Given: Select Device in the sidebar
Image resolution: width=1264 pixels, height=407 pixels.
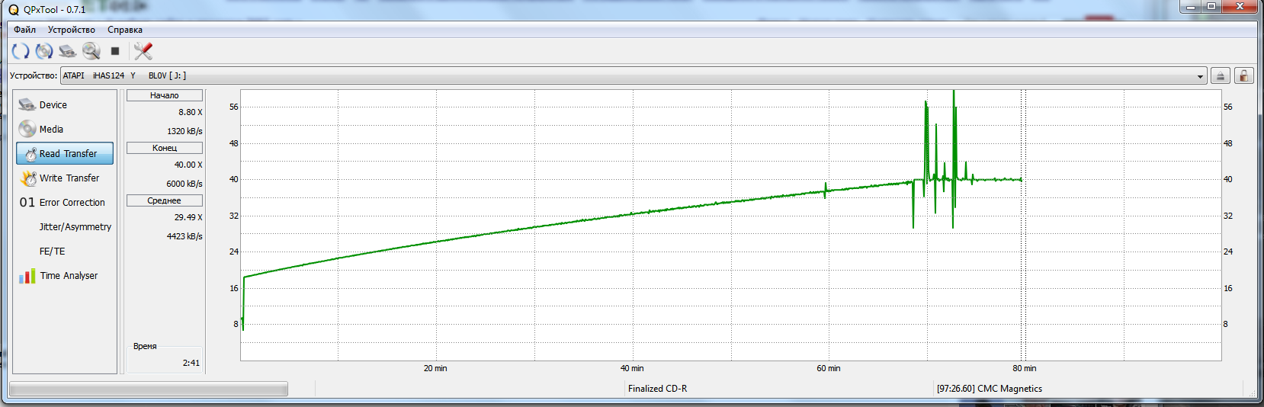Looking at the screenshot, I should coord(53,105).
